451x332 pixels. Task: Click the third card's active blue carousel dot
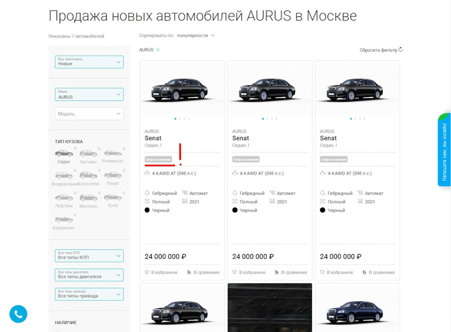351,119
